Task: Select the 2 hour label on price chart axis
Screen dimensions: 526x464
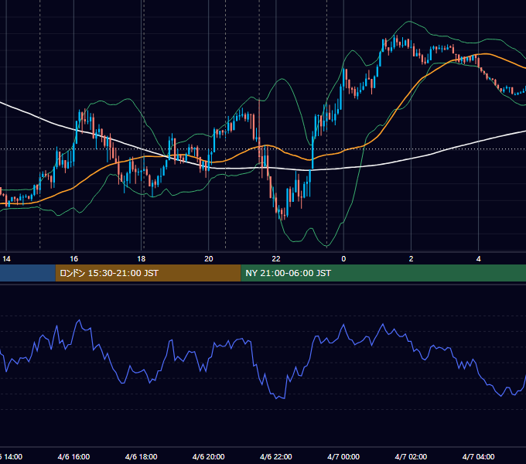Action: click(x=411, y=259)
